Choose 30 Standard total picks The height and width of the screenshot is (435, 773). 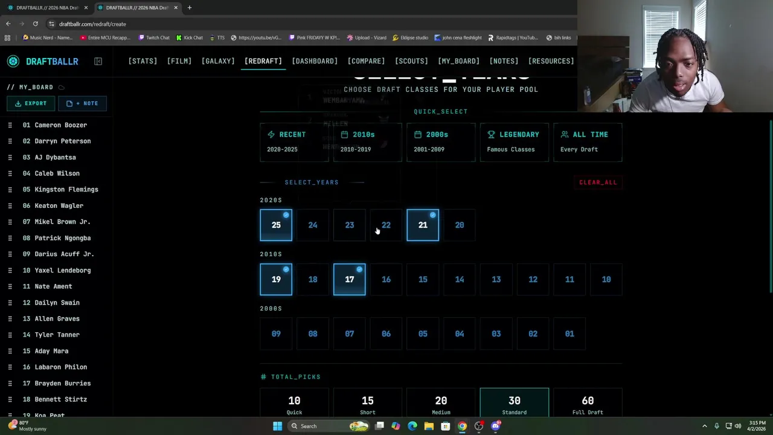click(515, 403)
